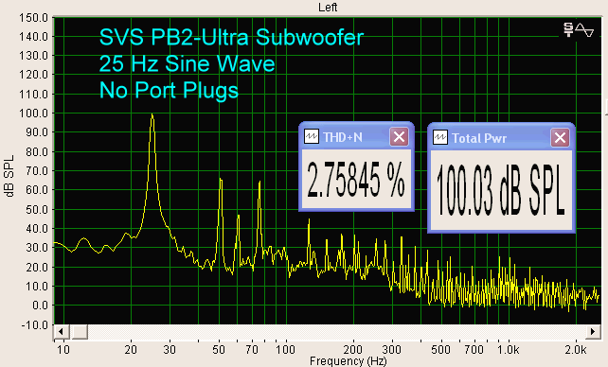Click the 'SVS PB2-Ultra Subwoofer' annotation text
The height and width of the screenshot is (367, 608).
click(231, 38)
